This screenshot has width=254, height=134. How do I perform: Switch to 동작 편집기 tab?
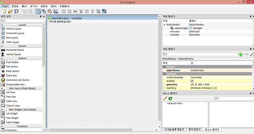pos(194,130)
